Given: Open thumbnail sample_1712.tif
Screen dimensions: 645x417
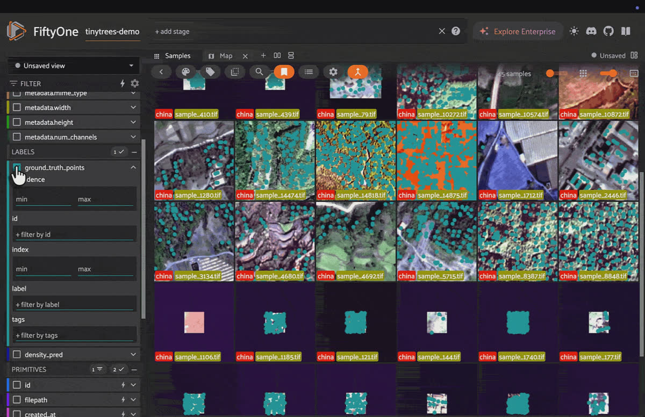Looking at the screenshot, I should (518, 160).
